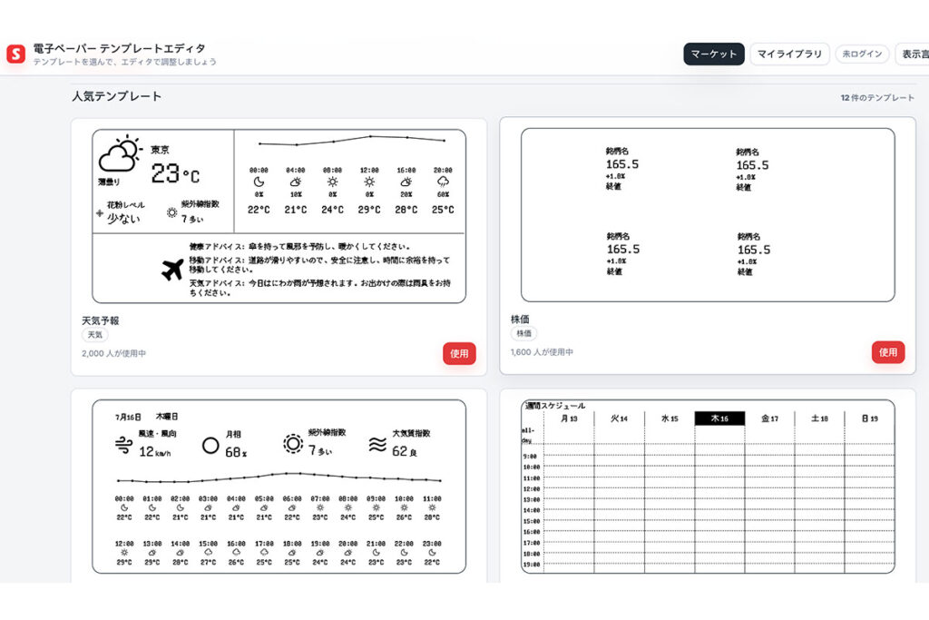Click the air quality wave icon at 62

tap(377, 445)
